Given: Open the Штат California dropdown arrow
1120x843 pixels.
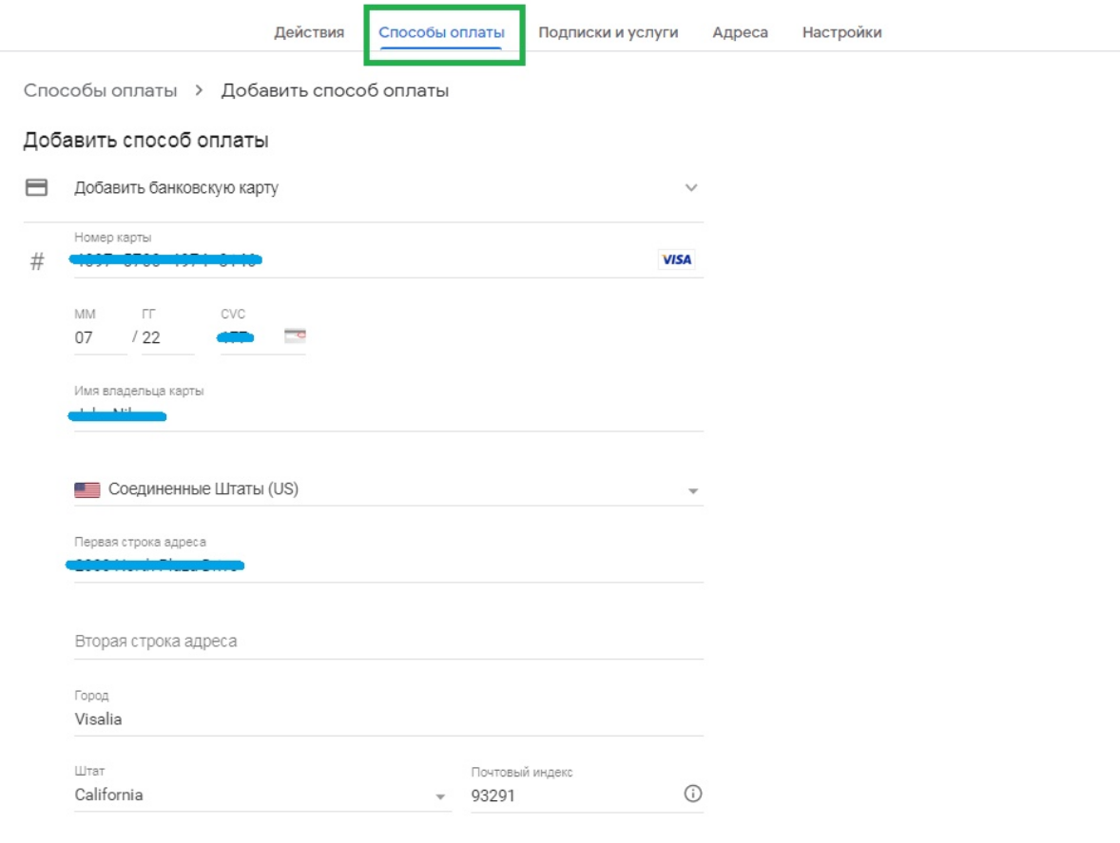Looking at the screenshot, I should coord(440,796).
